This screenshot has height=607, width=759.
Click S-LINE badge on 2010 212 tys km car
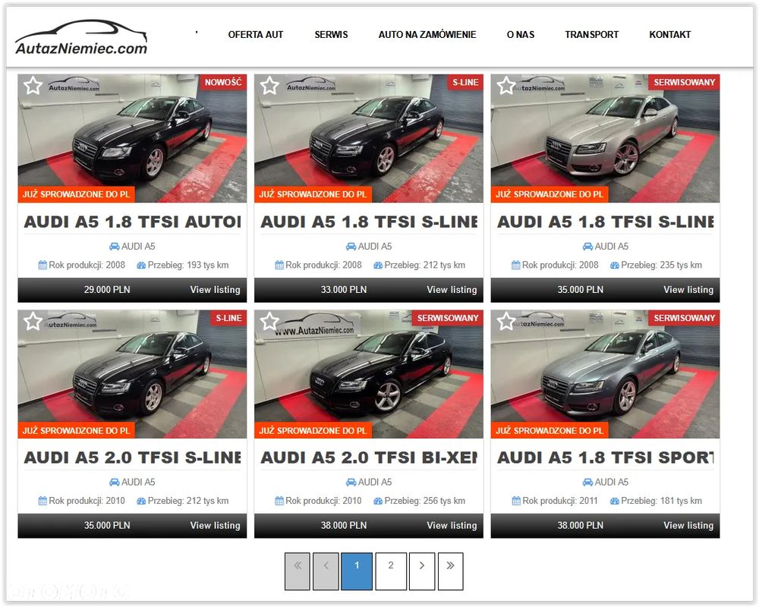(228, 318)
